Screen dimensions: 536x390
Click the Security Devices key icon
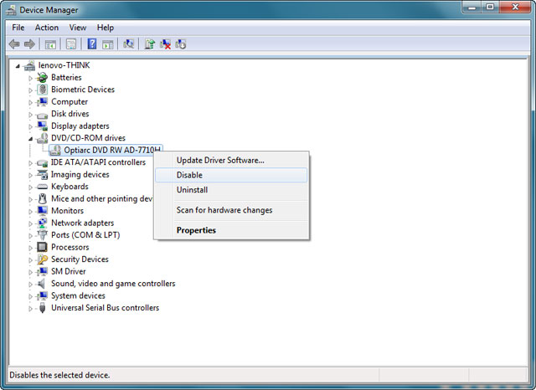coord(43,259)
